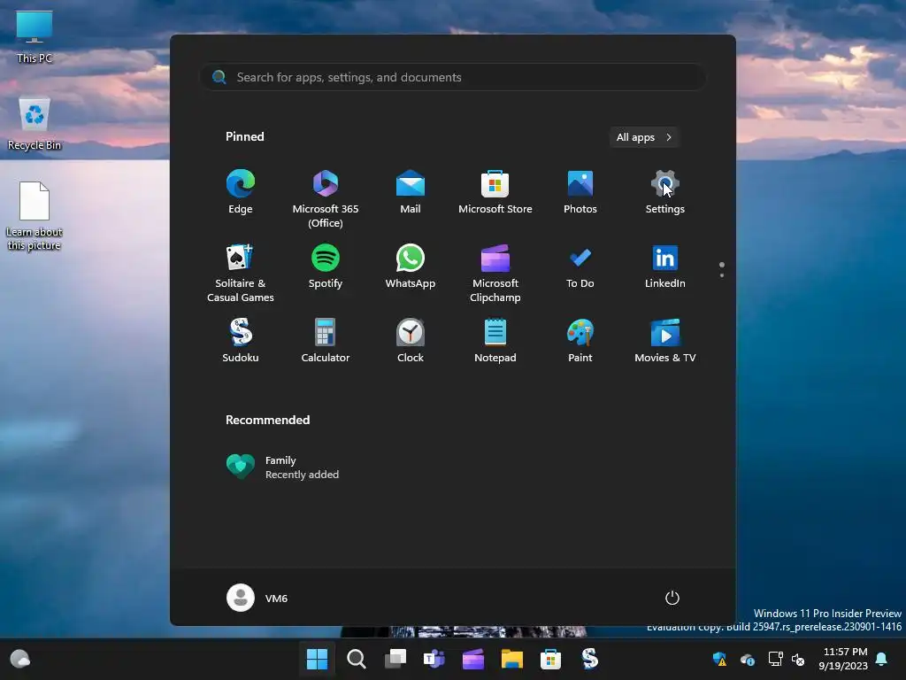The image size is (906, 680).
Task: Open the LinkedIn pinned app
Action: 665,267
